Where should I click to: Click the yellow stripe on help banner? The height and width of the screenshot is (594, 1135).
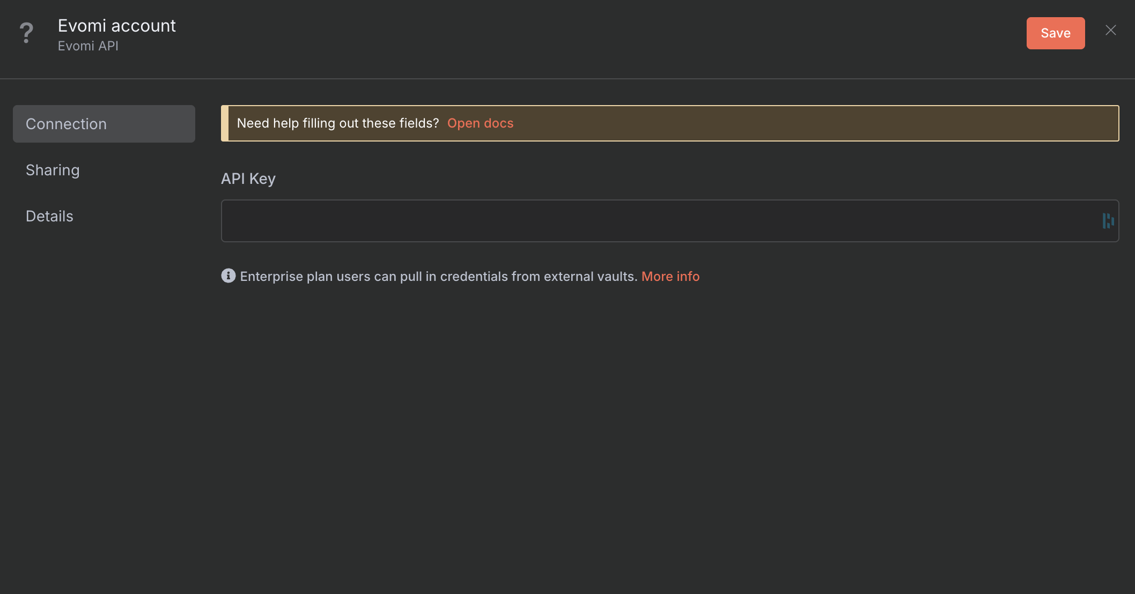coord(225,123)
